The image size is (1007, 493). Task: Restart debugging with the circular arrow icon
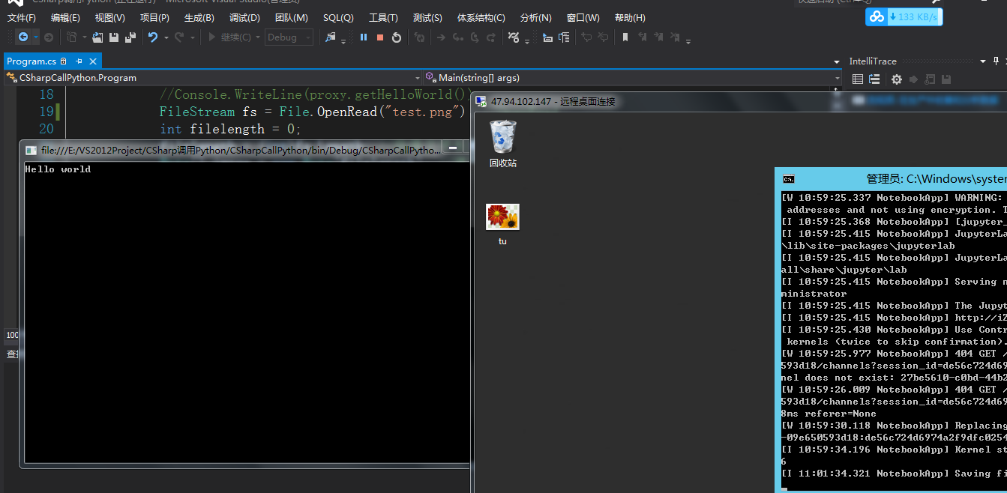pyautogui.click(x=397, y=37)
